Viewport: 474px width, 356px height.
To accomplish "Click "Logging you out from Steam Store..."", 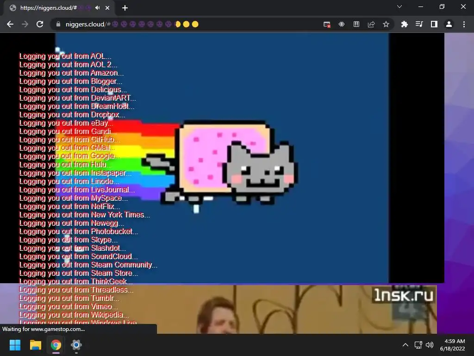I will tap(79, 273).
